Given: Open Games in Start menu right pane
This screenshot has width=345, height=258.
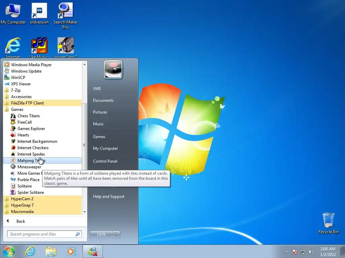Looking at the screenshot, I should pos(99,137).
